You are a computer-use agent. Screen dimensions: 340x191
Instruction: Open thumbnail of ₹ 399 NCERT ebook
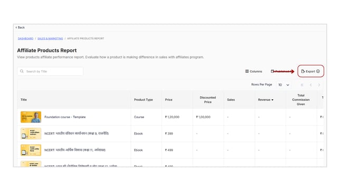click(31, 133)
